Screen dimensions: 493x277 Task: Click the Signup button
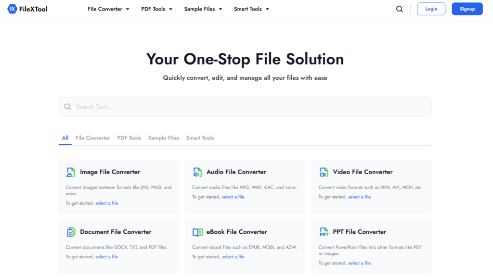(x=467, y=9)
